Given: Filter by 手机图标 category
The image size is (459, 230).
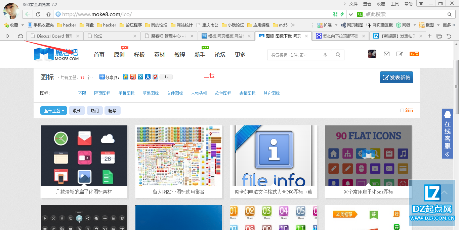Looking at the screenshot, I should click(127, 93).
